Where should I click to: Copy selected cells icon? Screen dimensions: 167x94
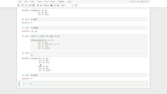[30, 5]
